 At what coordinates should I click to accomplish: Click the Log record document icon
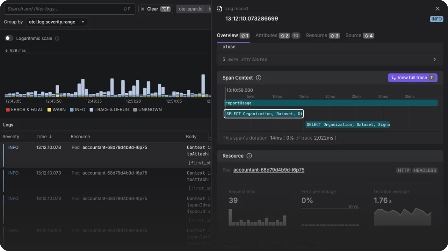(x=219, y=9)
